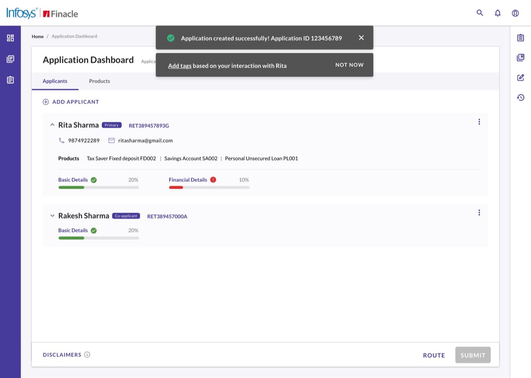Viewport: 531px width, 378px height.
Task: Click Tax Saver Fixed deposit FD002
Action: click(122, 158)
